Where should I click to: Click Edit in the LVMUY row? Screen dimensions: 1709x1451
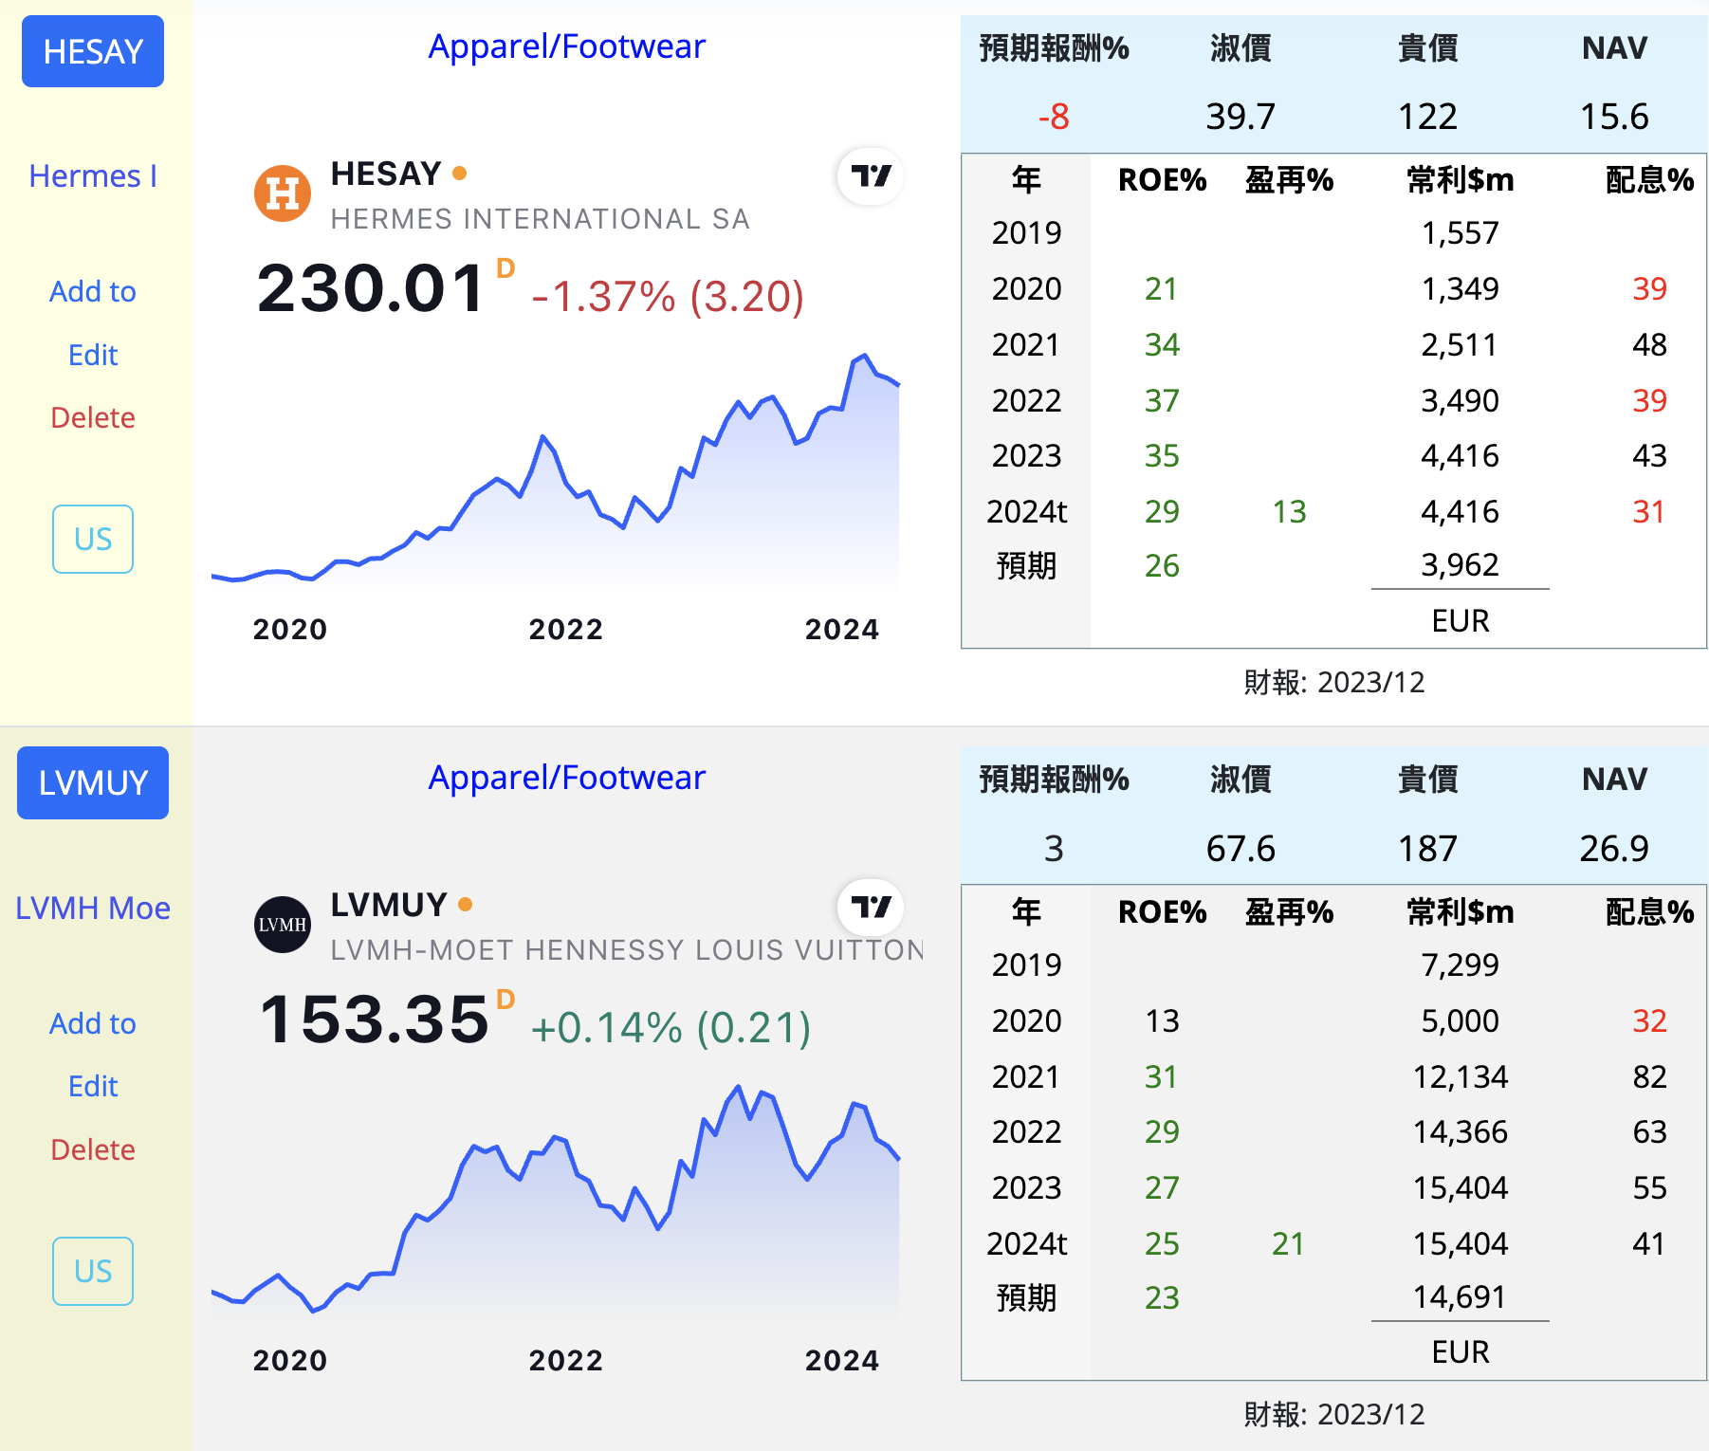(93, 1086)
